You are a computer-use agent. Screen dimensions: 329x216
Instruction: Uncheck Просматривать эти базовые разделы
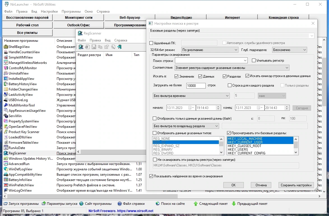pos(229,133)
